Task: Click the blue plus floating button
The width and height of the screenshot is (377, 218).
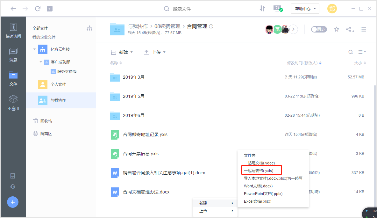Action: pos(13,202)
